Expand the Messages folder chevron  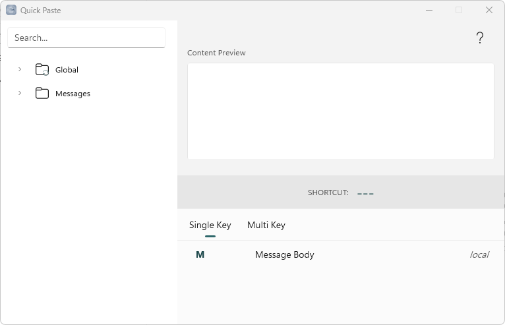point(20,93)
